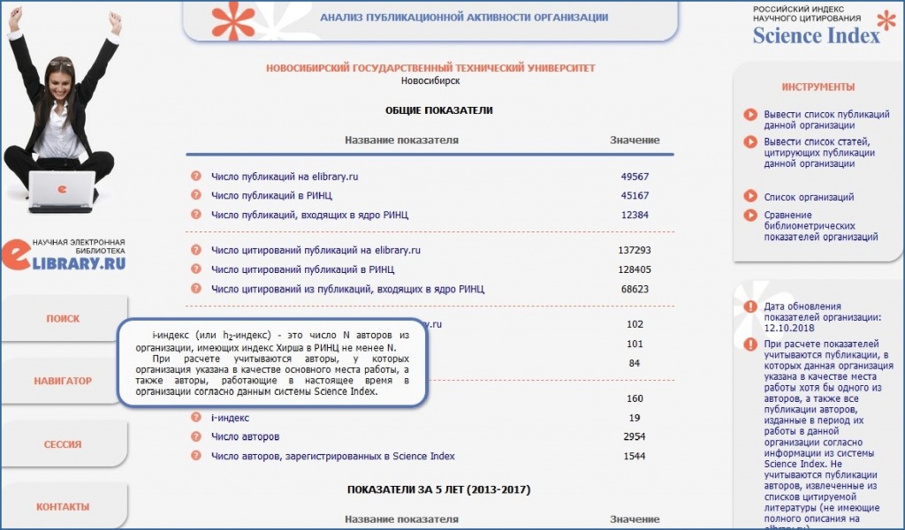Click the 'Анализ публикационной активности организации' banner title
The width and height of the screenshot is (905, 530).
(x=464, y=18)
